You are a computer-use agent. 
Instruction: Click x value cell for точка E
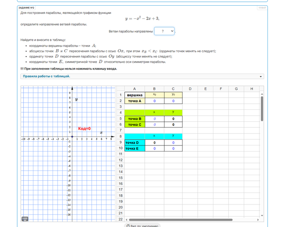tap(154, 148)
